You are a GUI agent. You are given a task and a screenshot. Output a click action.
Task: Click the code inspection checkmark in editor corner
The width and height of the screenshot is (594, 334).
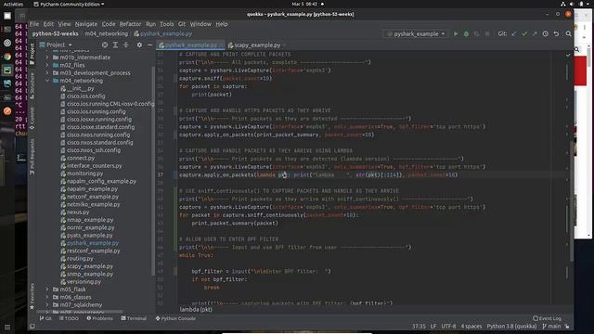[568, 55]
